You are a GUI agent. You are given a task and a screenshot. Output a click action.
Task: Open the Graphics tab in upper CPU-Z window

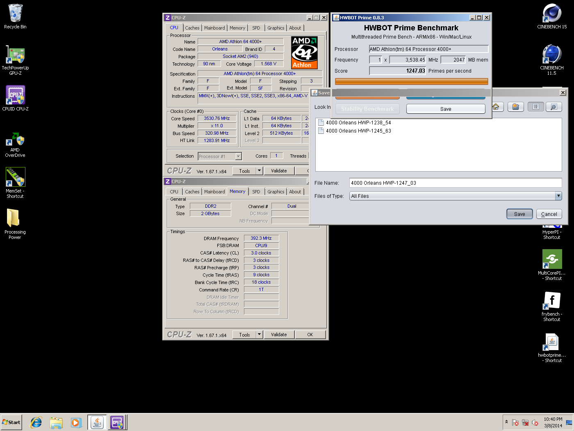(x=276, y=28)
